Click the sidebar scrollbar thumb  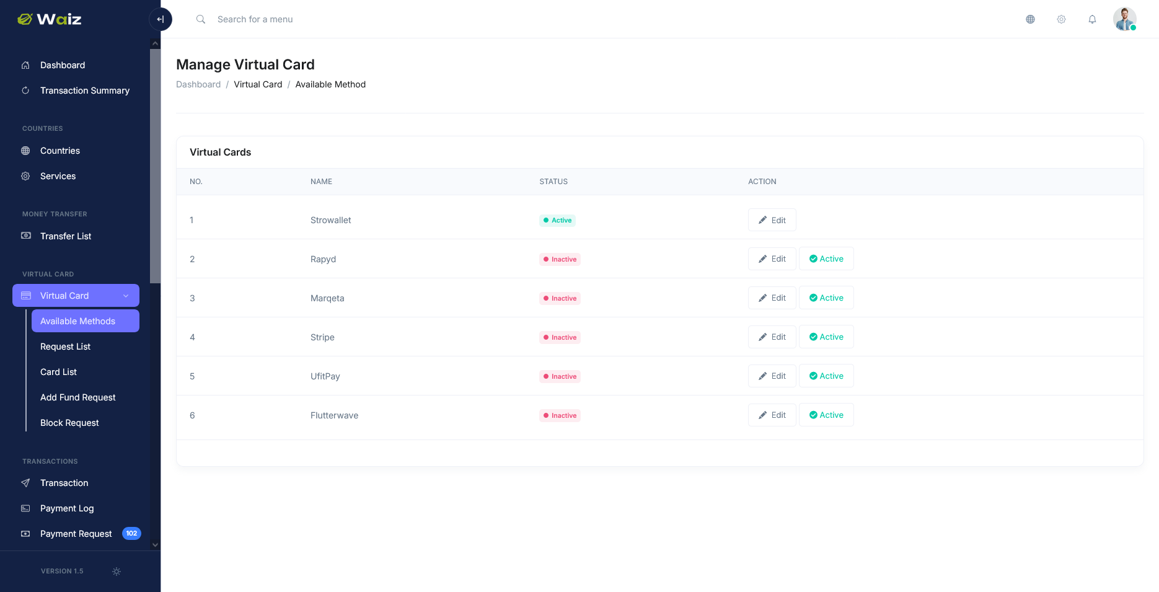click(155, 166)
